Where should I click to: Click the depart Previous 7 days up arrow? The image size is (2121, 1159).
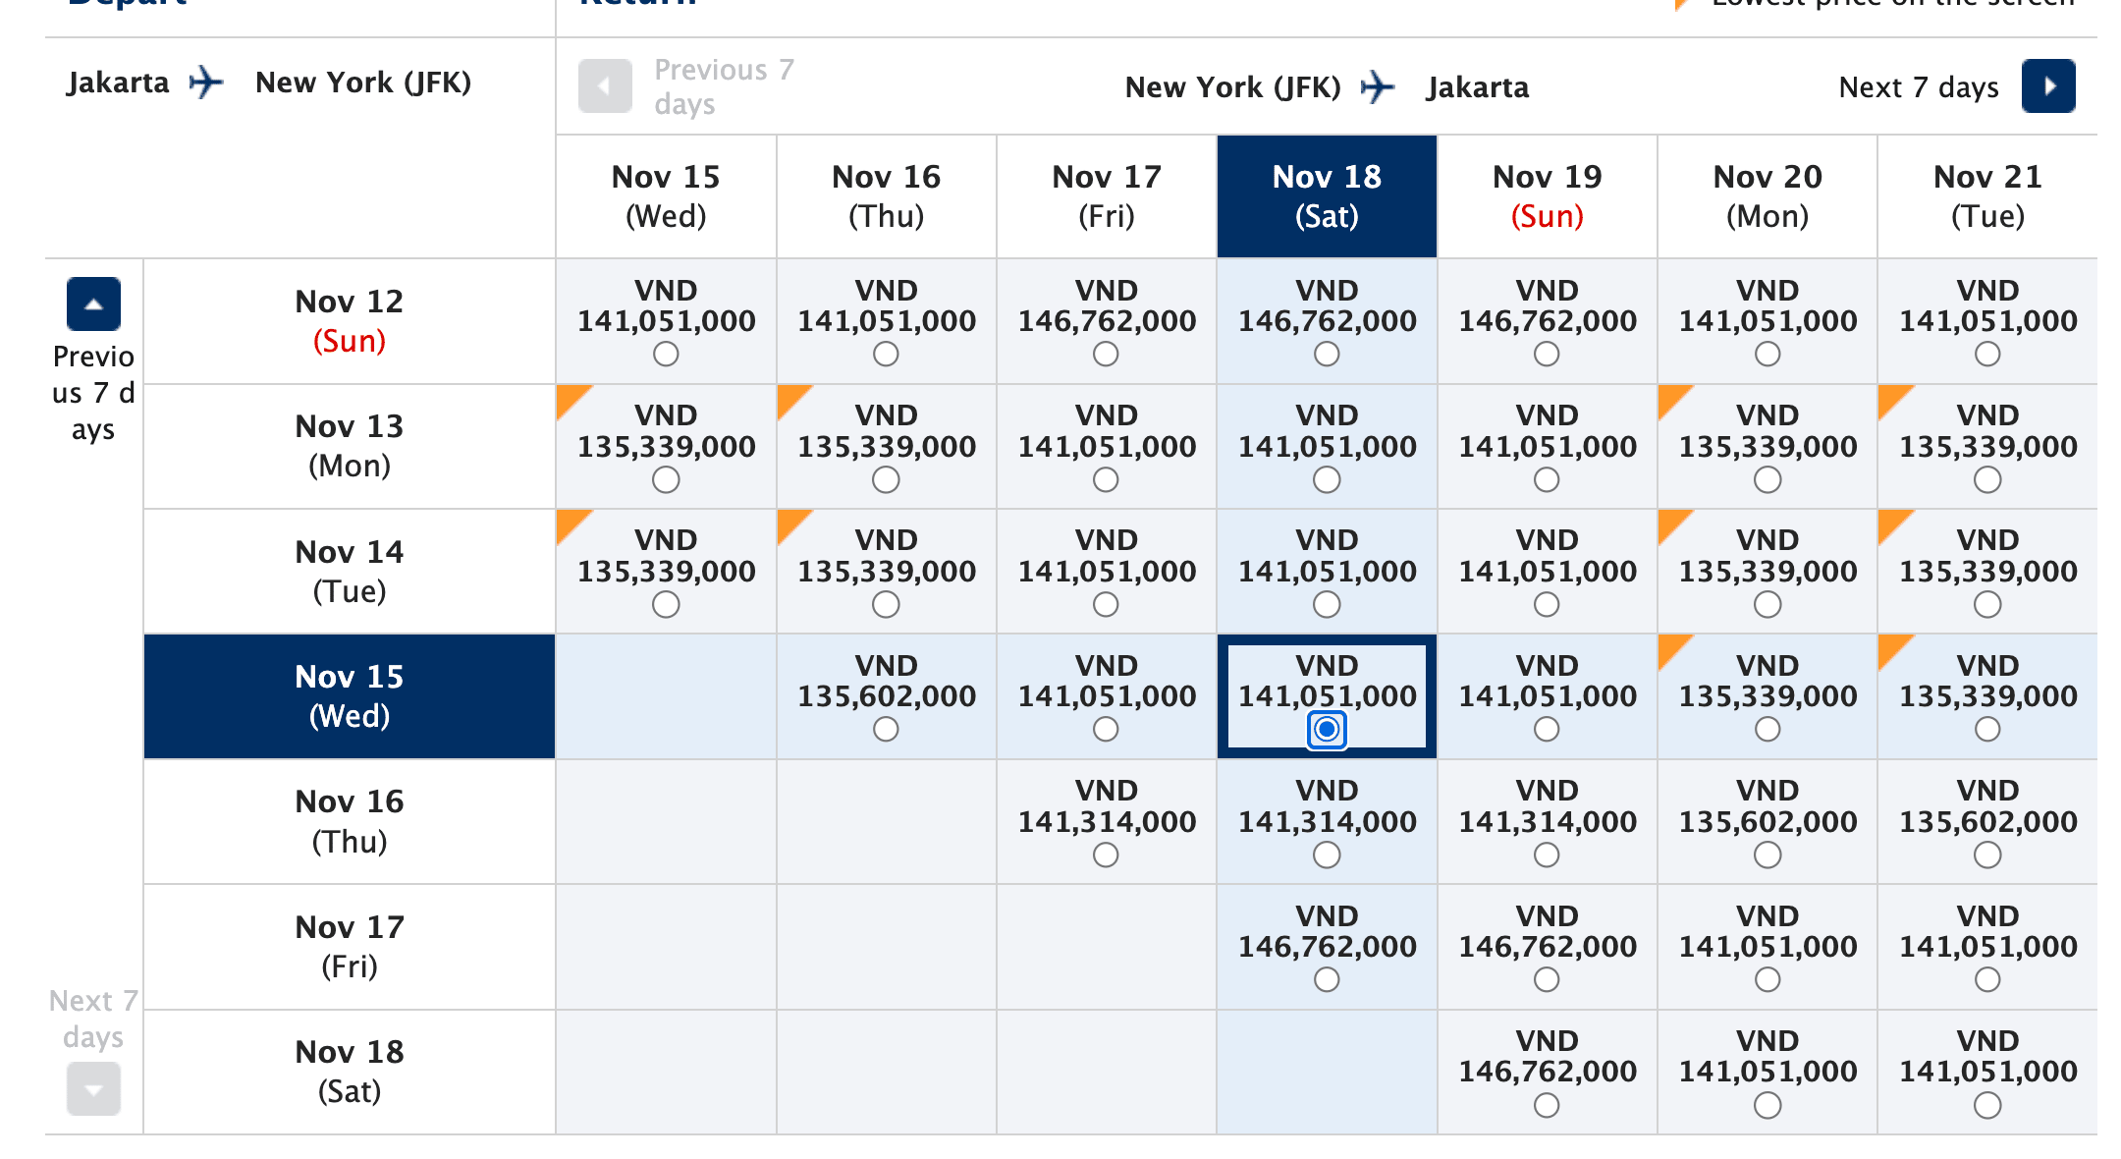pyautogui.click(x=93, y=304)
